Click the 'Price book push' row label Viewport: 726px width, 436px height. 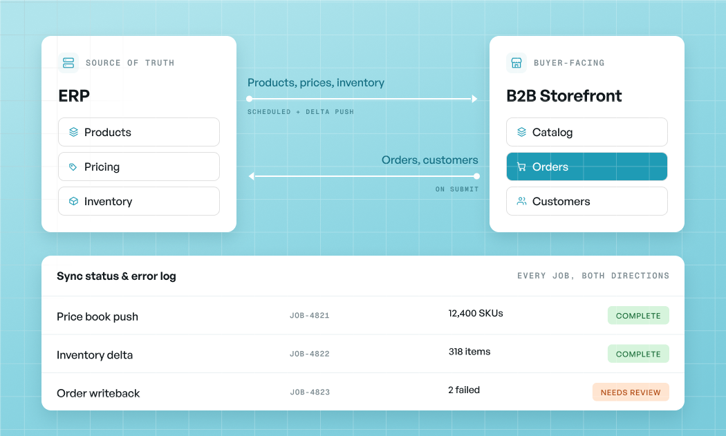(97, 317)
